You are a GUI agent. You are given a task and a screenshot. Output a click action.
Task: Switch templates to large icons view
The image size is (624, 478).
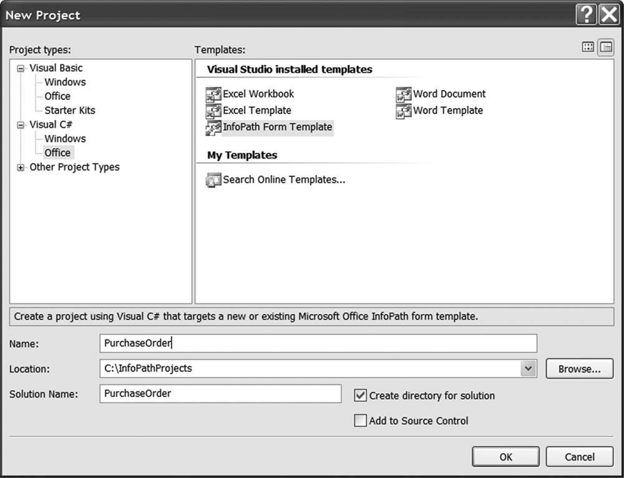588,47
